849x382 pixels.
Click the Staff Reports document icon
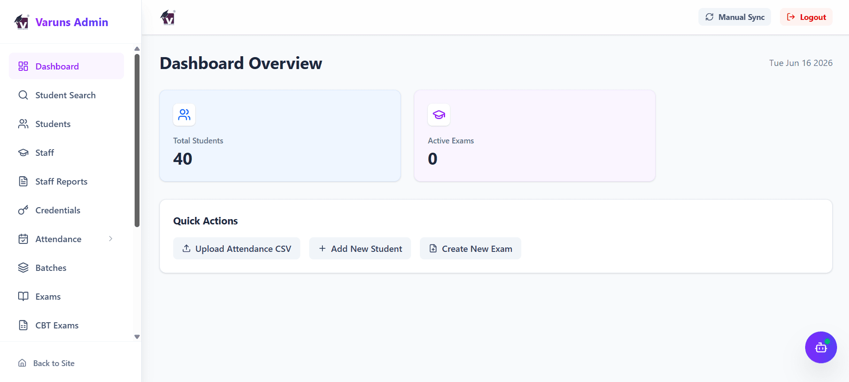coord(23,181)
